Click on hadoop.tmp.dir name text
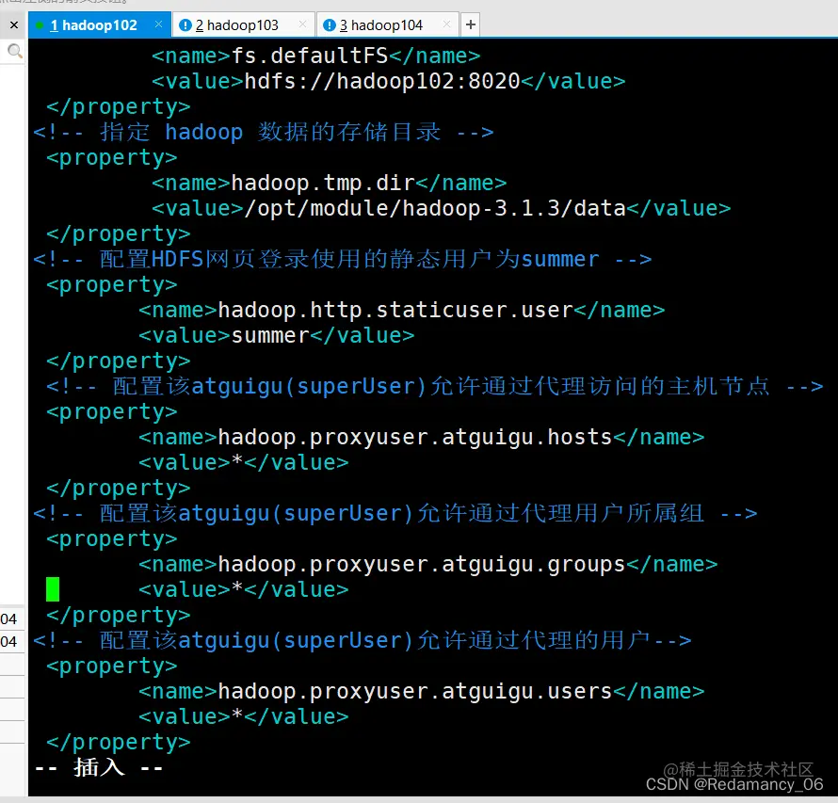838x803 pixels. (323, 183)
